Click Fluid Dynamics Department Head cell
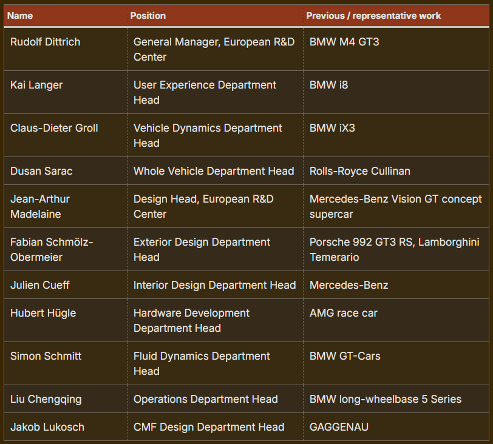 click(x=215, y=363)
